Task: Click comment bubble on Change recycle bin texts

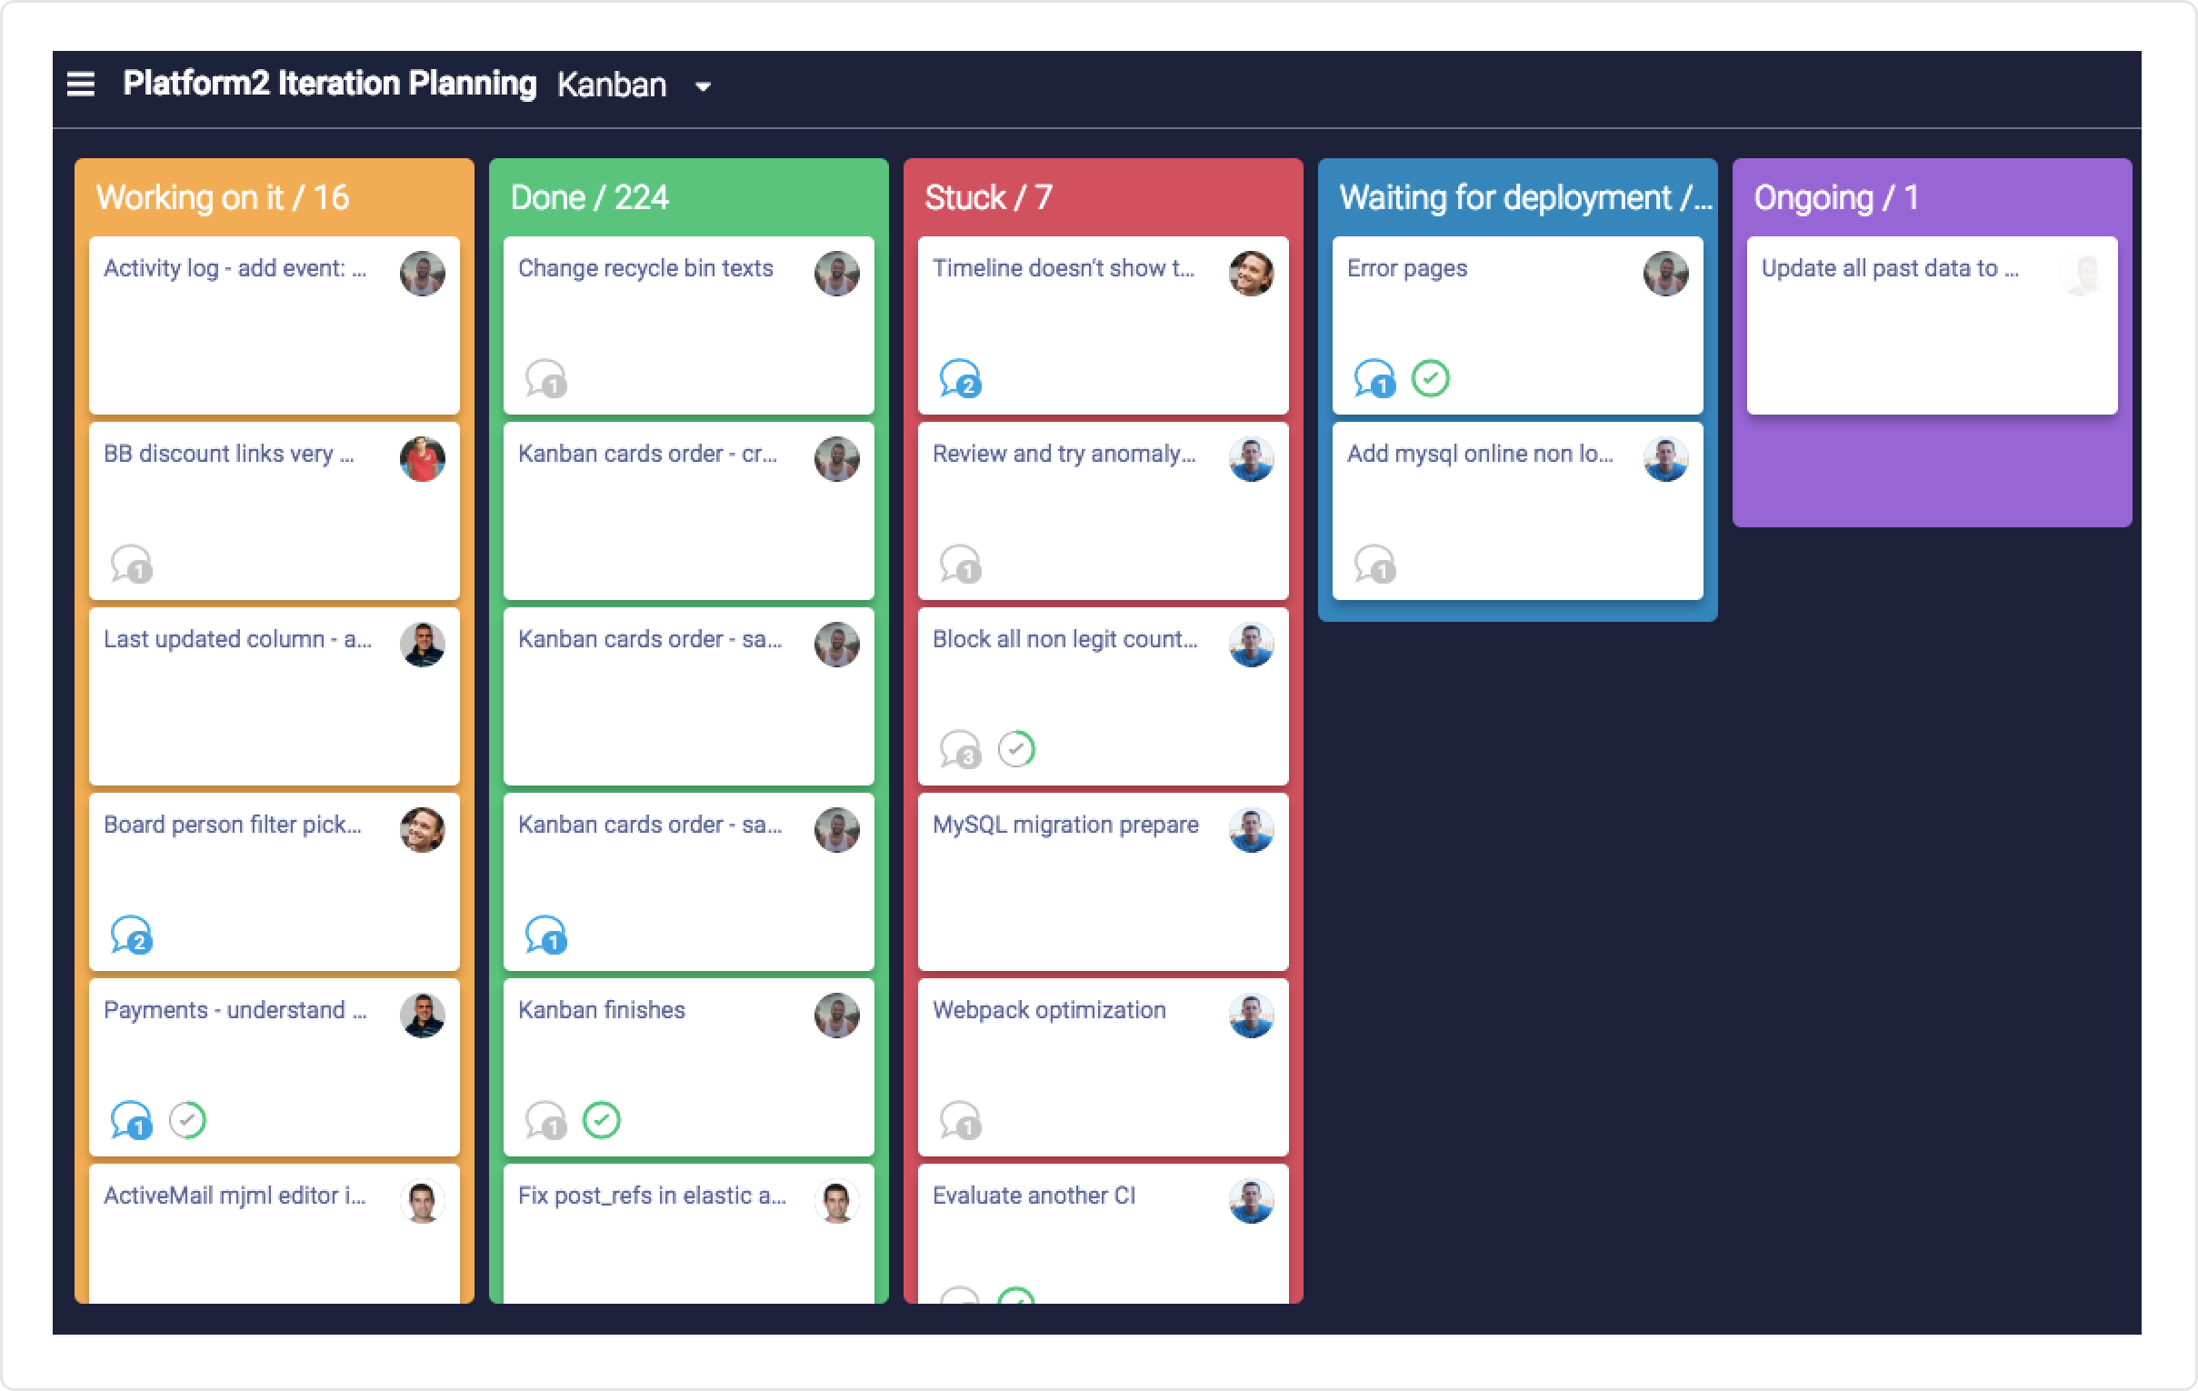Action: pyautogui.click(x=545, y=379)
